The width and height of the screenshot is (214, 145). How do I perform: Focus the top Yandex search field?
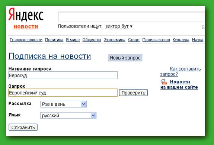(x=131, y=17)
